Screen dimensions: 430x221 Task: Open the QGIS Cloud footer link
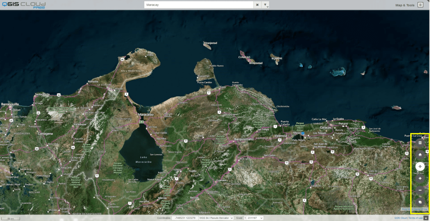(400, 218)
